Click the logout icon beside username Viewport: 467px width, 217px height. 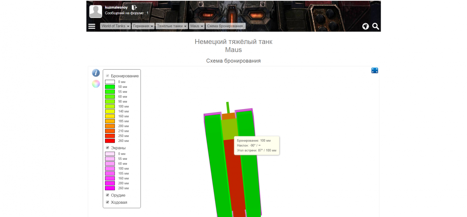pyautogui.click(x=134, y=7)
